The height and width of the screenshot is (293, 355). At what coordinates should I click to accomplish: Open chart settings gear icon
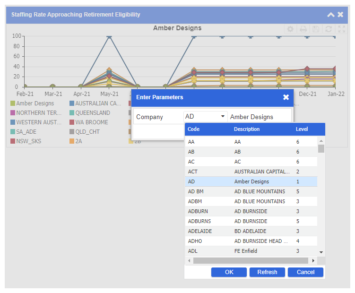pyautogui.click(x=290, y=29)
